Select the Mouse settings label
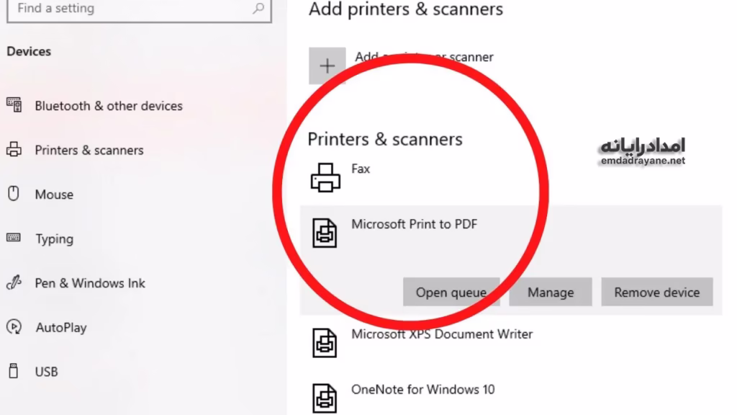Screen dimensions: 737x415 (54, 195)
